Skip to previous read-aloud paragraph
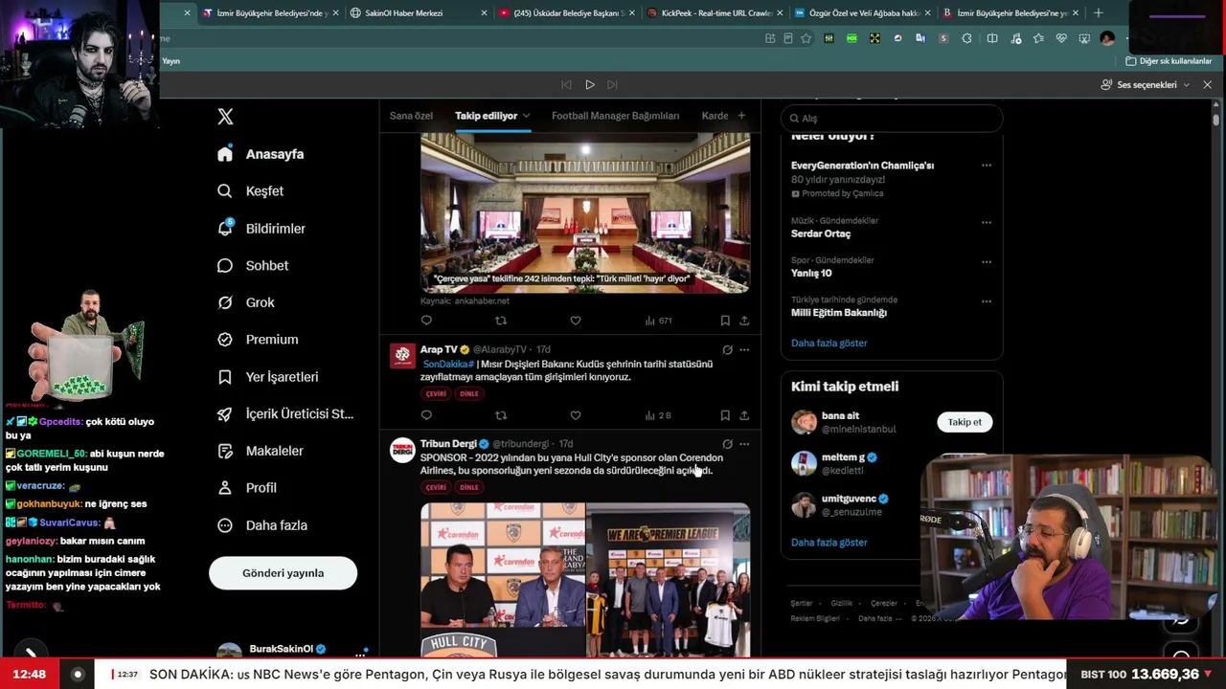 point(566,85)
